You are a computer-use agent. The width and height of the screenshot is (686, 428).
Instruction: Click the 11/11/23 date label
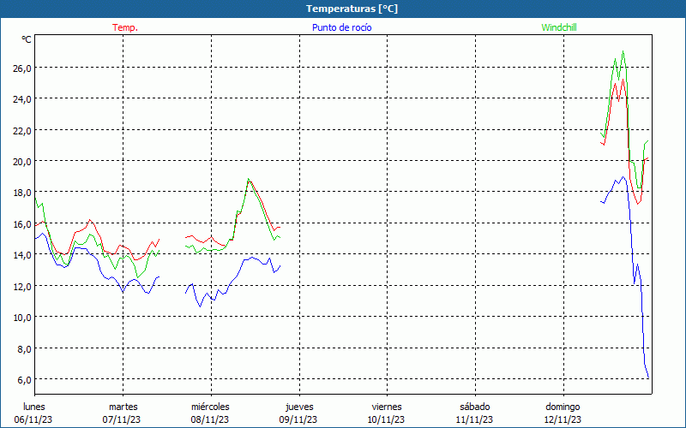pos(475,419)
